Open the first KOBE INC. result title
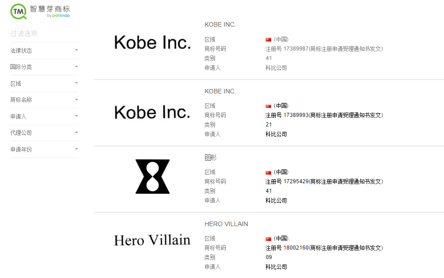444x278 pixels. [x=220, y=24]
